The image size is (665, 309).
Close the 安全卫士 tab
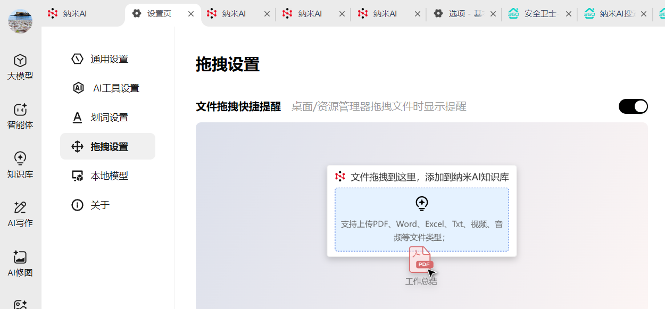(x=569, y=14)
